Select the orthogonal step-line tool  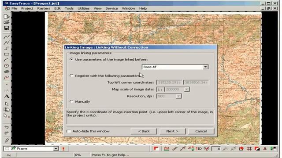(7, 48)
